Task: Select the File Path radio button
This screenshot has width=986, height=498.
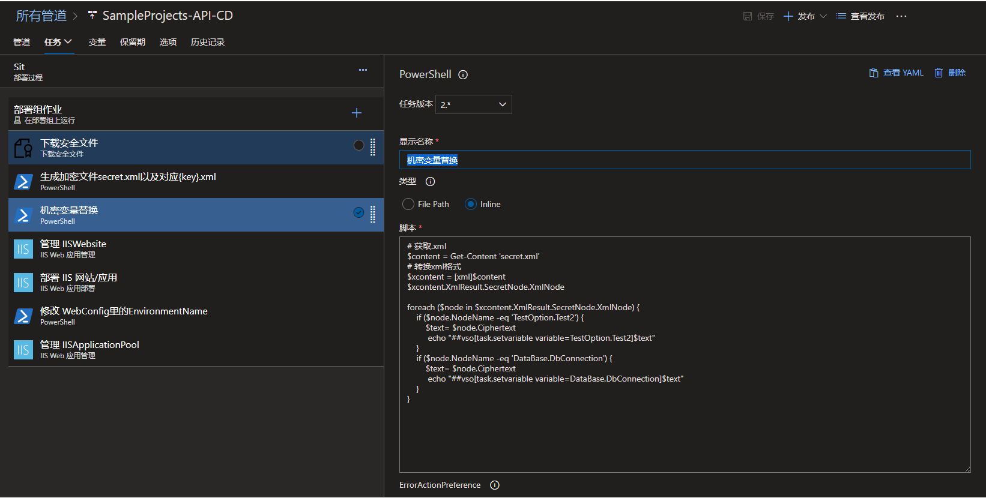Action: coord(408,205)
